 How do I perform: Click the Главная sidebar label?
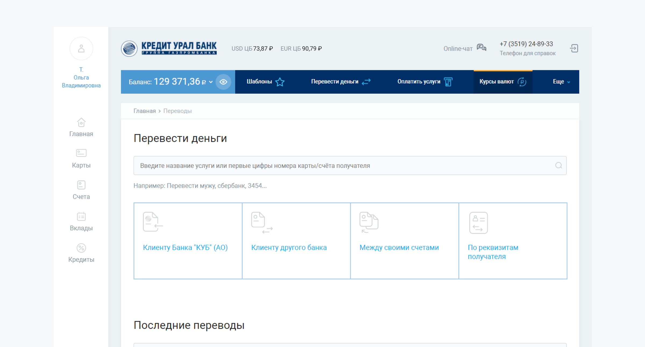(81, 134)
